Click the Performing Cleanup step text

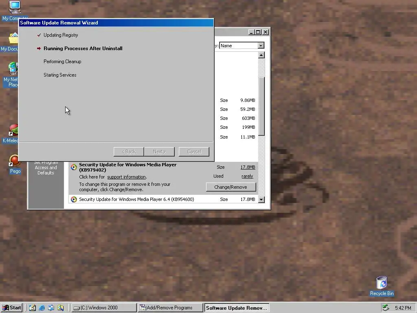coord(62,62)
